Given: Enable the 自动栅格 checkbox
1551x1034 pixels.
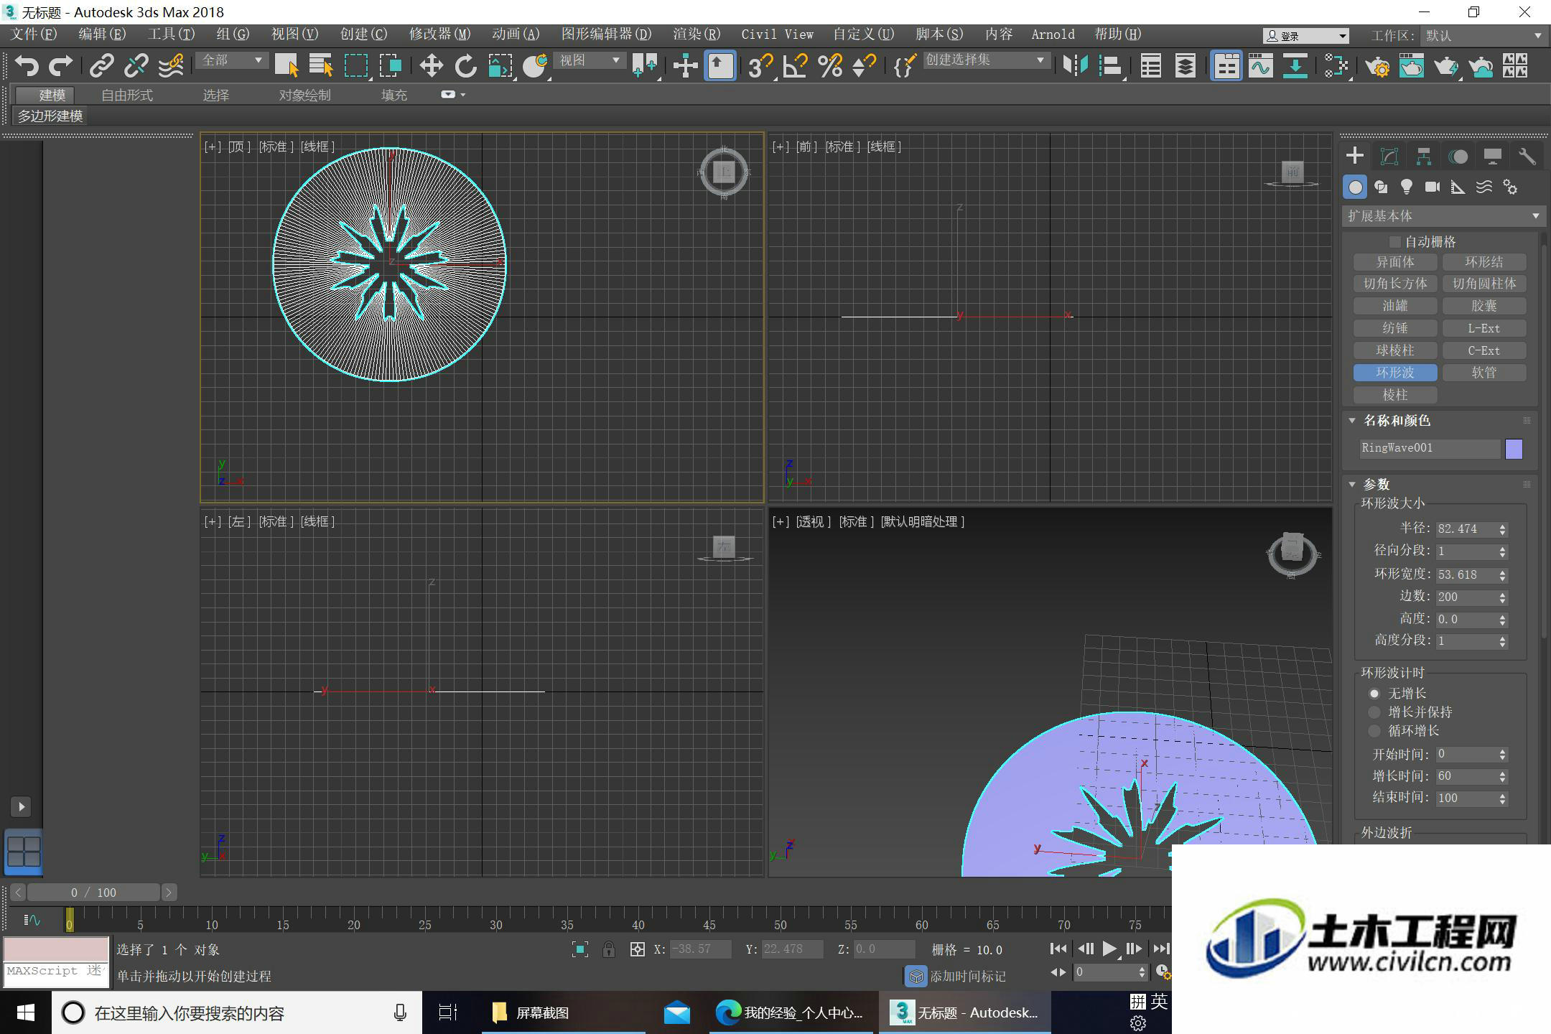Looking at the screenshot, I should (x=1395, y=242).
